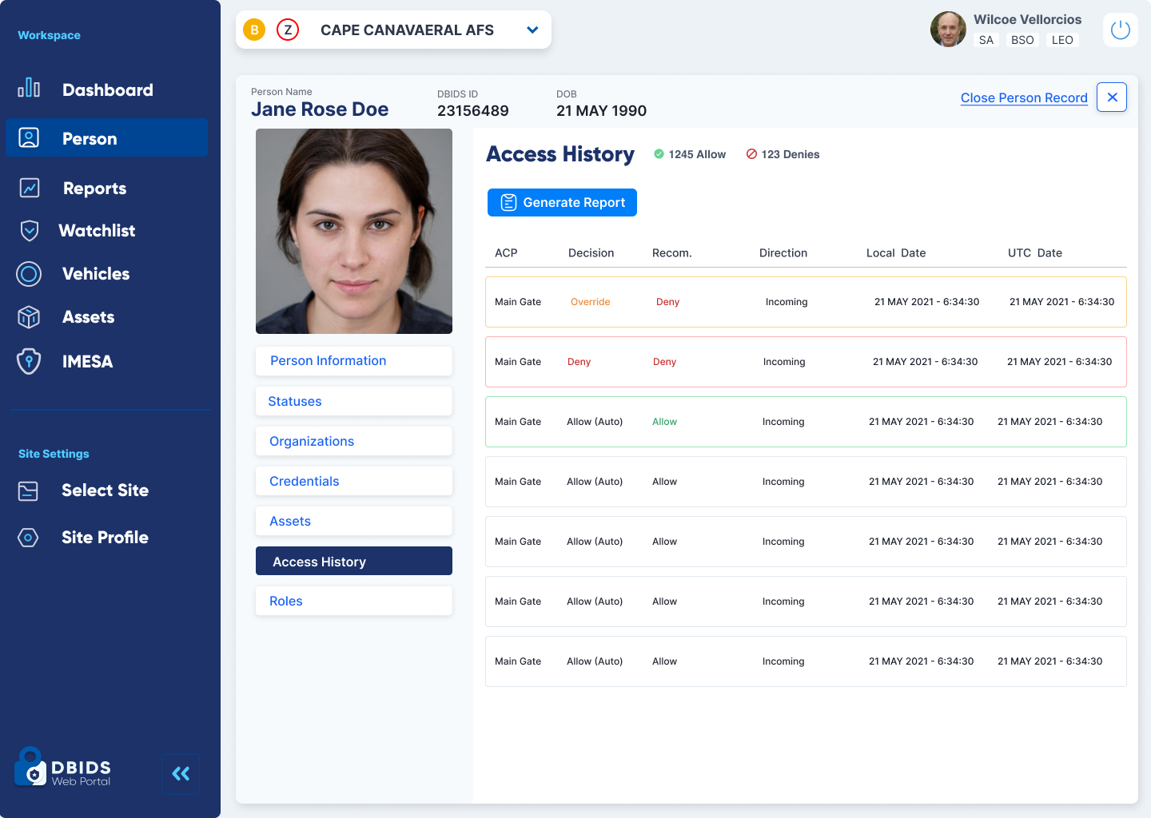This screenshot has width=1151, height=818.
Task: Collapse sidebar with double chevron icon
Action: point(181,773)
